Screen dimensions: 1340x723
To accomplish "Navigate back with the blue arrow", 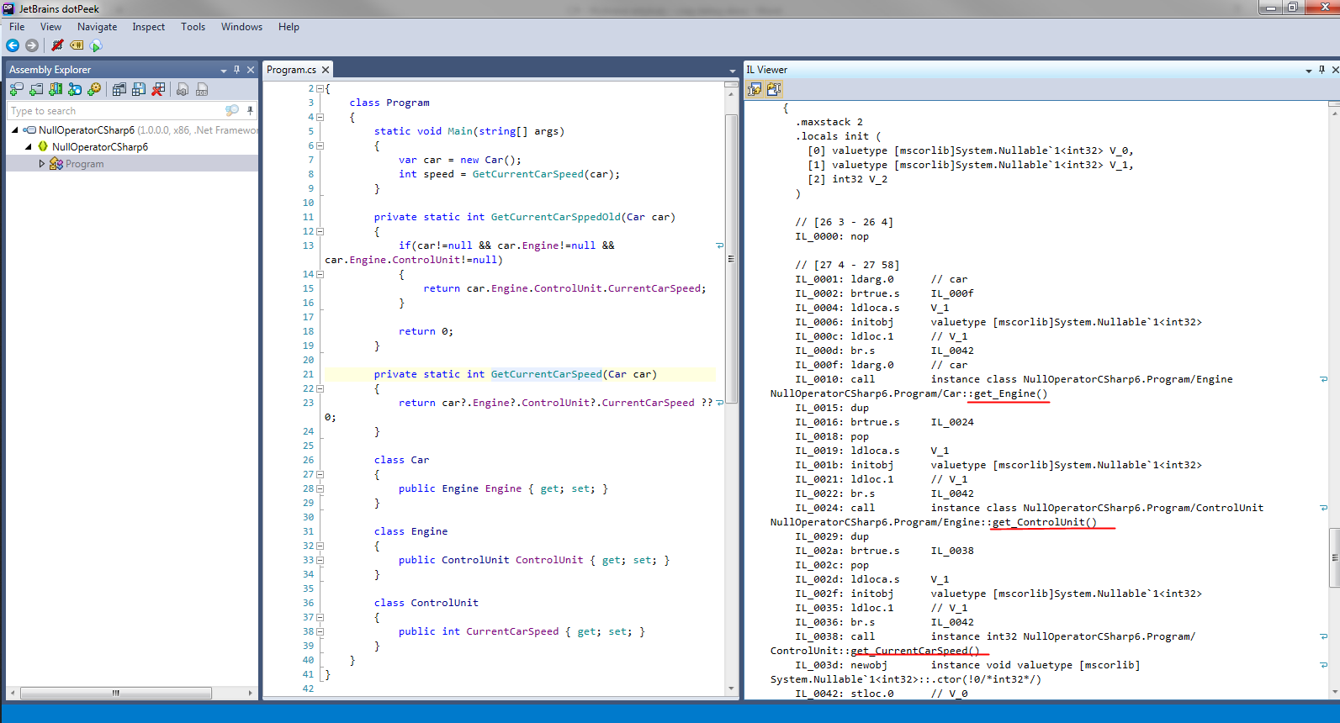I will 13,45.
